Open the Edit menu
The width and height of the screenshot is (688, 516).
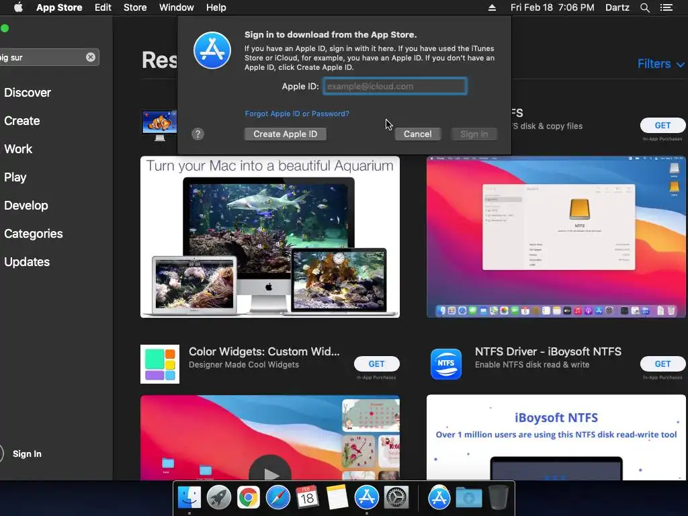click(x=103, y=7)
